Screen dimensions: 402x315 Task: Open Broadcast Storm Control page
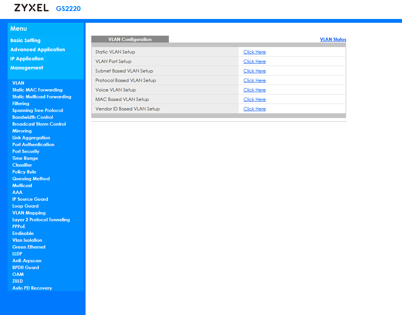(x=39, y=124)
